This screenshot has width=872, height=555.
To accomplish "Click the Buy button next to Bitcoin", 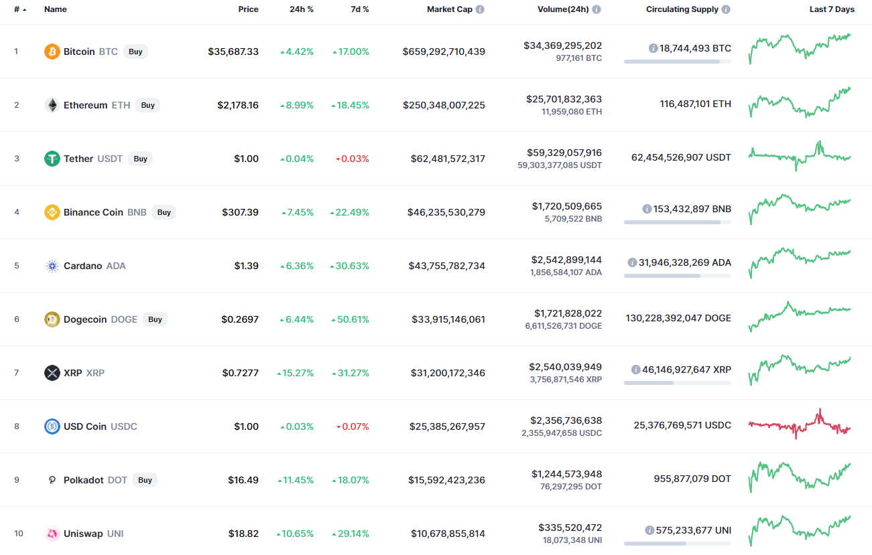I will pos(135,52).
